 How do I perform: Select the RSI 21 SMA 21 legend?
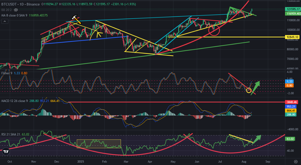click(11, 134)
